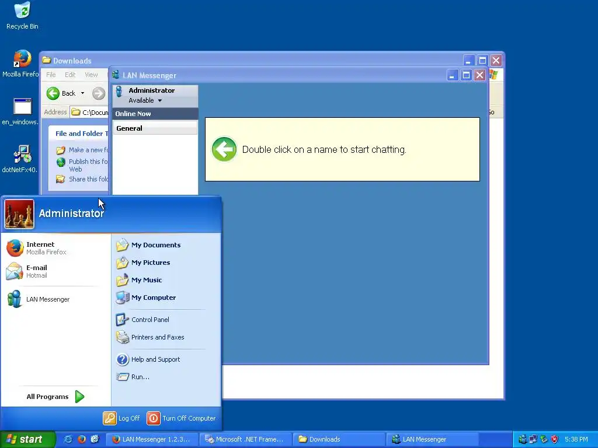Open File menu in Downloads window
Image resolution: width=598 pixels, height=448 pixels.
click(x=51, y=75)
